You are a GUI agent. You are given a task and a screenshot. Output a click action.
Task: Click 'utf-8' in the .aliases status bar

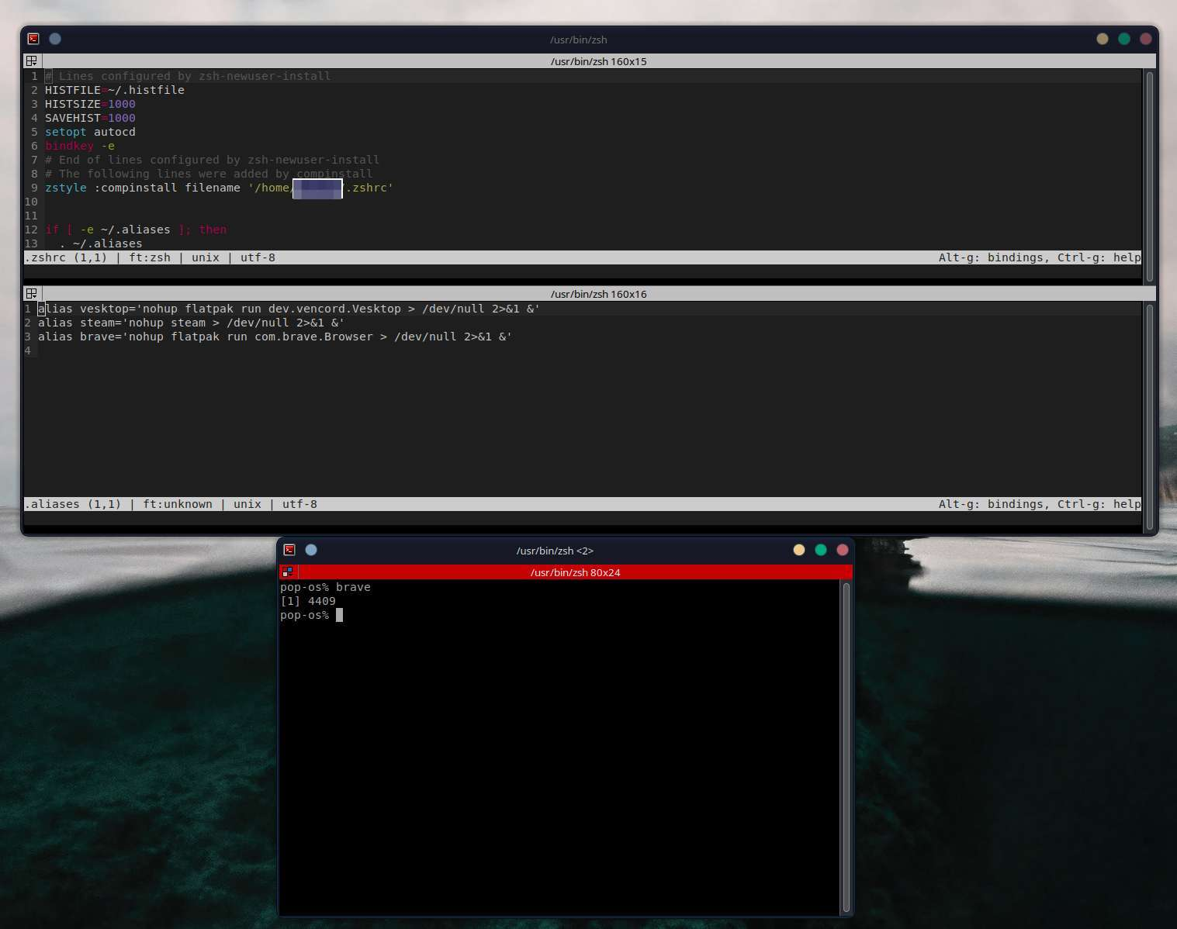pyautogui.click(x=299, y=504)
